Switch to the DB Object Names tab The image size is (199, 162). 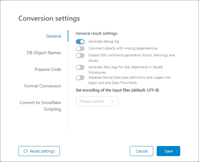[x=44, y=53]
